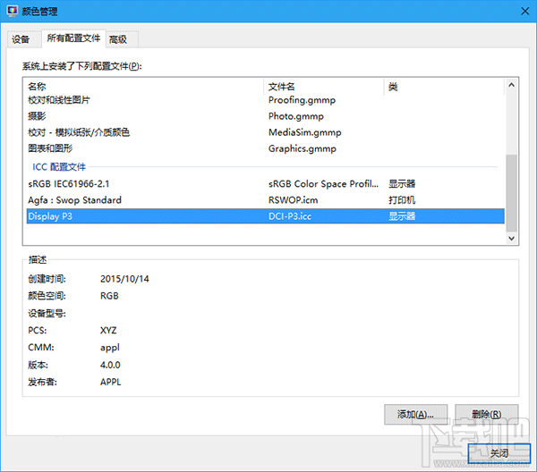Select the Display P3 profile row
The width and height of the screenshot is (537, 472).
click(x=266, y=216)
